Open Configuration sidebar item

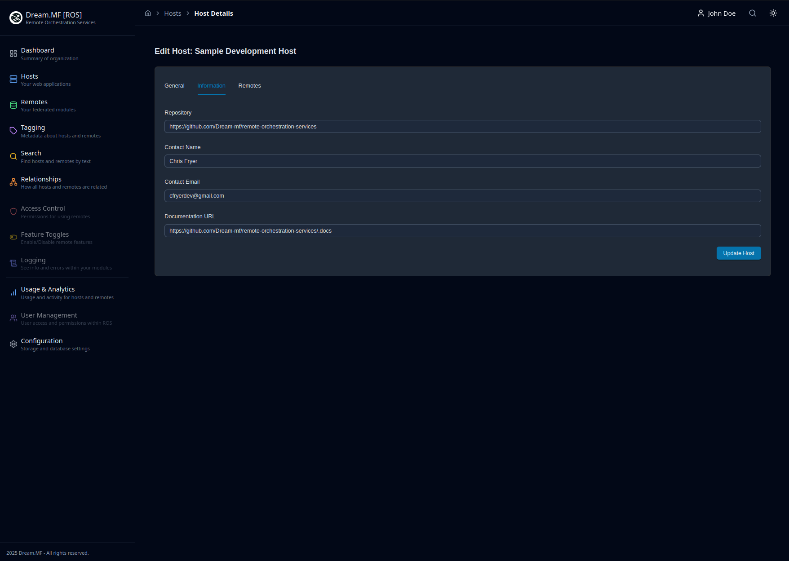point(67,344)
